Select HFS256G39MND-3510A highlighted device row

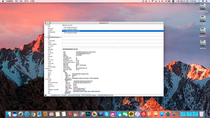(113, 31)
